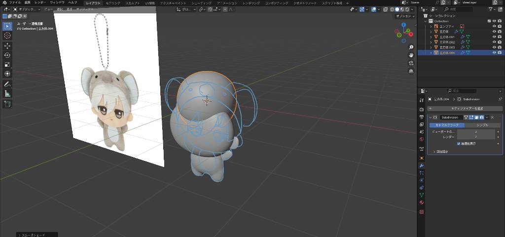Expand the 立方体.001 tree item
The image size is (505, 237).
(431, 37)
